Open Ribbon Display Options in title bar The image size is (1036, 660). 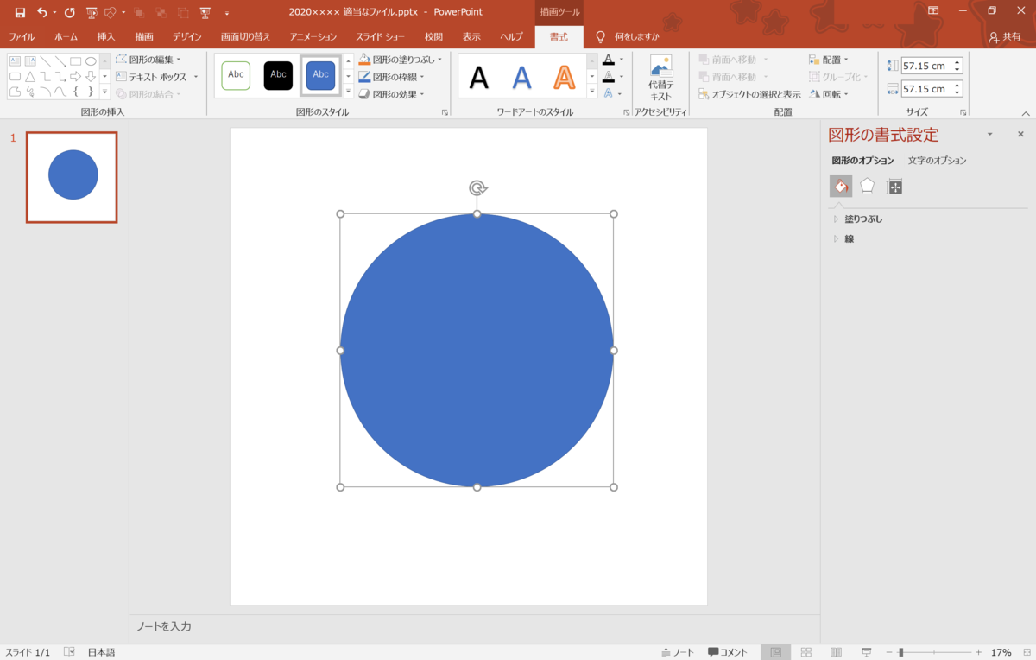click(x=933, y=11)
